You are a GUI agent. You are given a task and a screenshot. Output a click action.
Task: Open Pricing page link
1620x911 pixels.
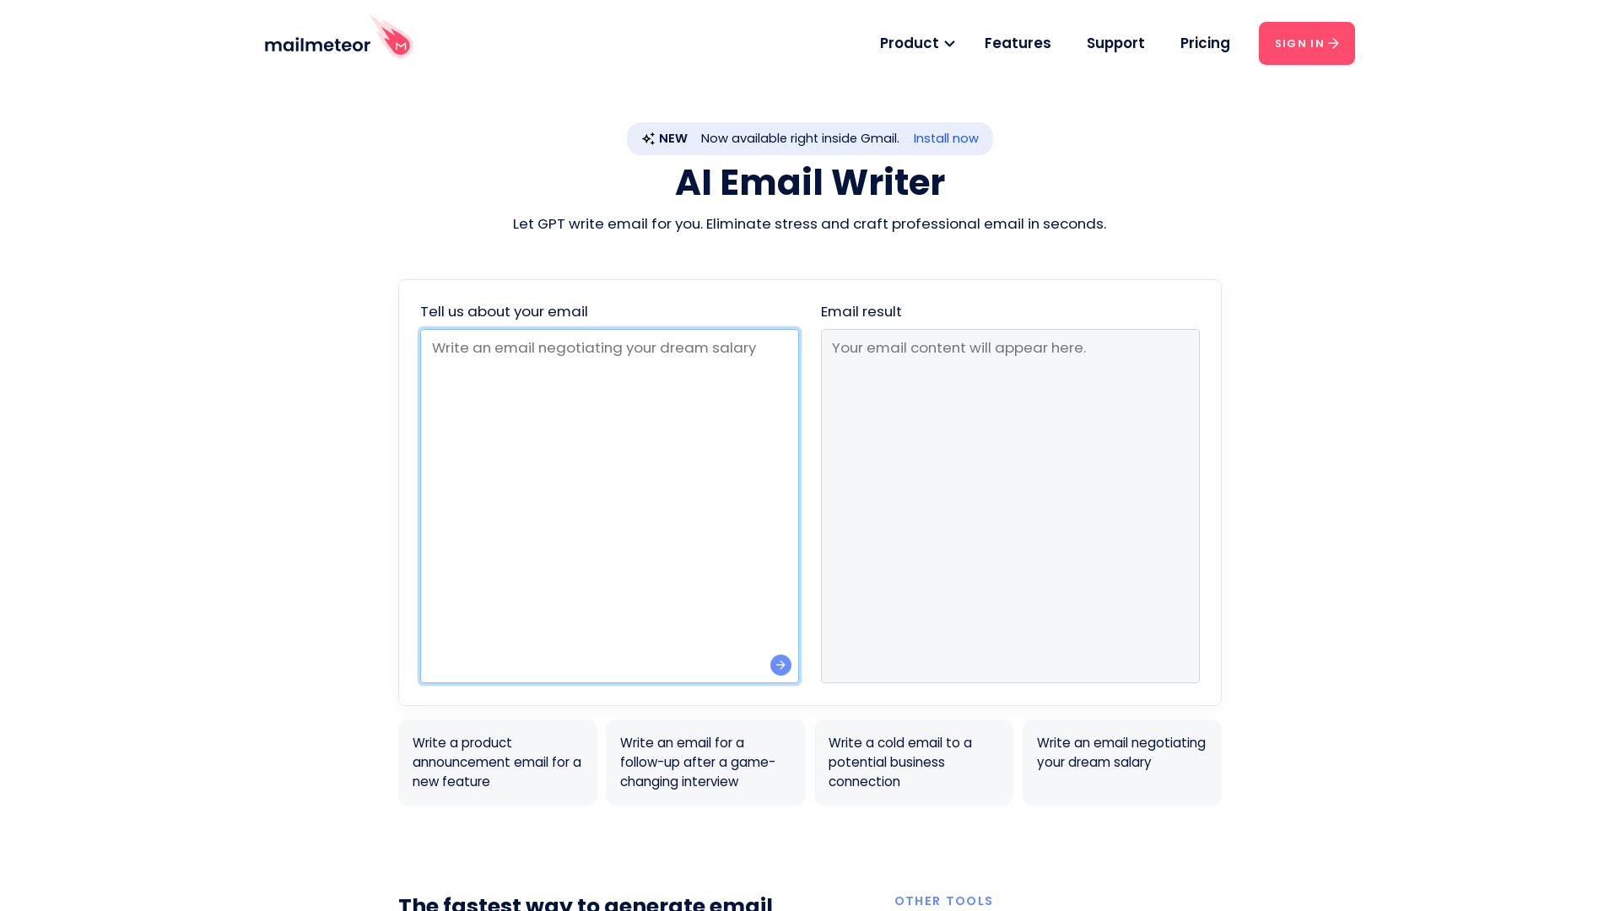click(x=1205, y=43)
